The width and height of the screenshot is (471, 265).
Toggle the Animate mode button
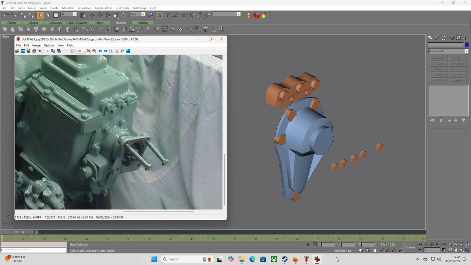pyautogui.click(x=410, y=247)
